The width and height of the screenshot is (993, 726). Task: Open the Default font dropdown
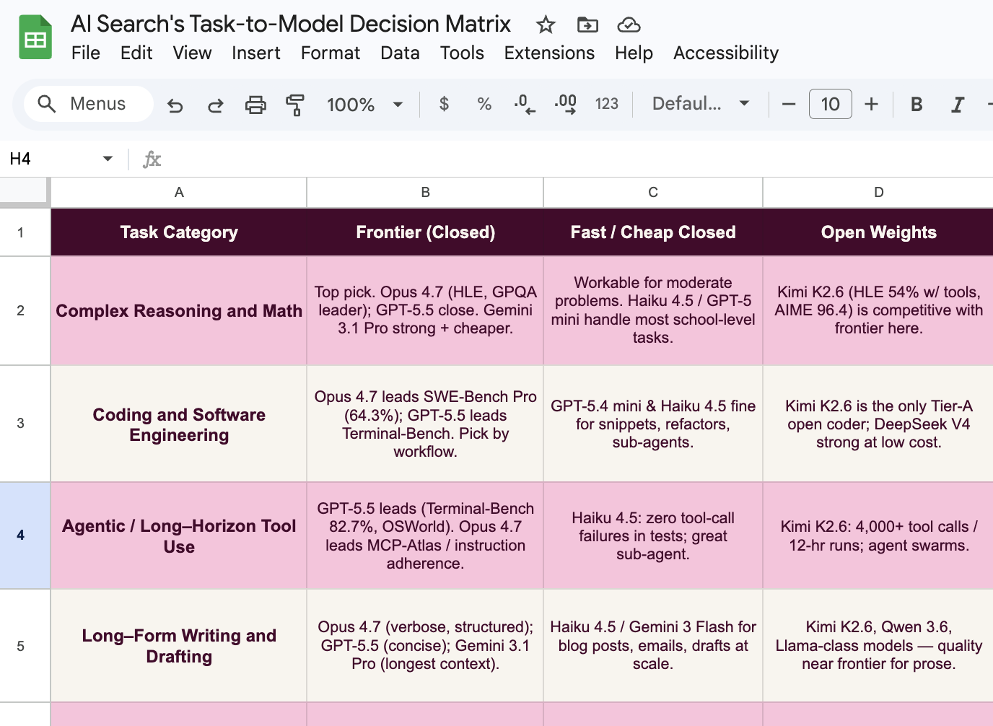pos(701,104)
